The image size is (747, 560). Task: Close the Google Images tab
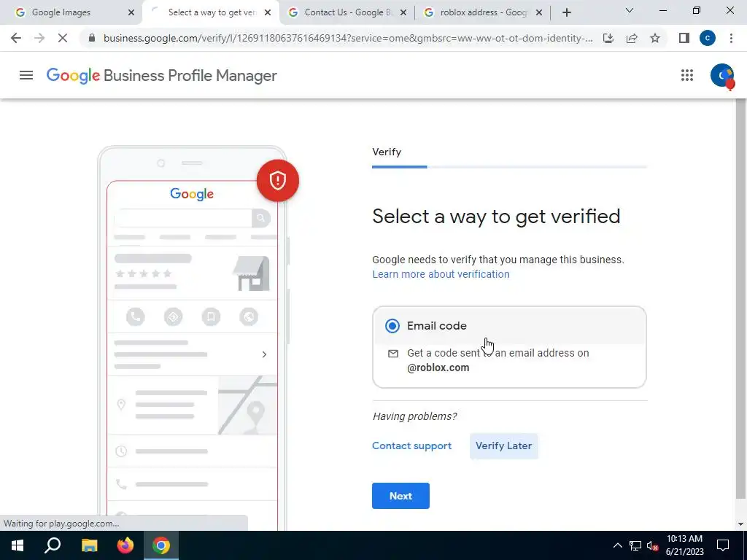131,13
